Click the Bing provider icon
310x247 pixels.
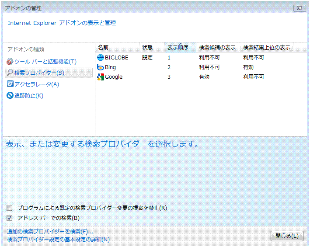[x=101, y=67]
